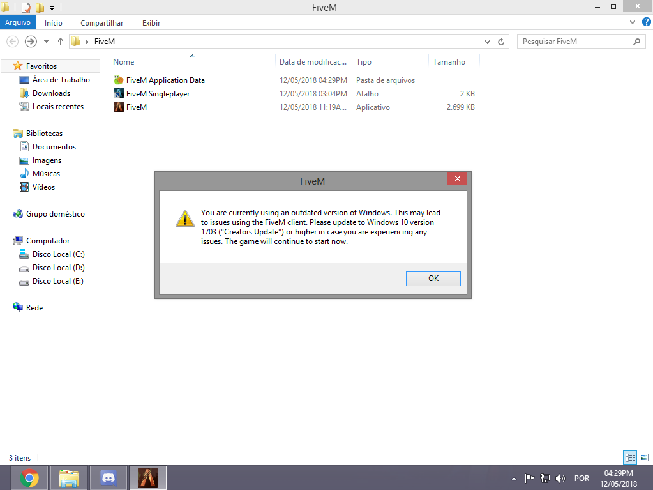Screen dimensions: 653x490
Task: Click the New Folder quick access toolbar icon
Action: (x=40, y=7)
